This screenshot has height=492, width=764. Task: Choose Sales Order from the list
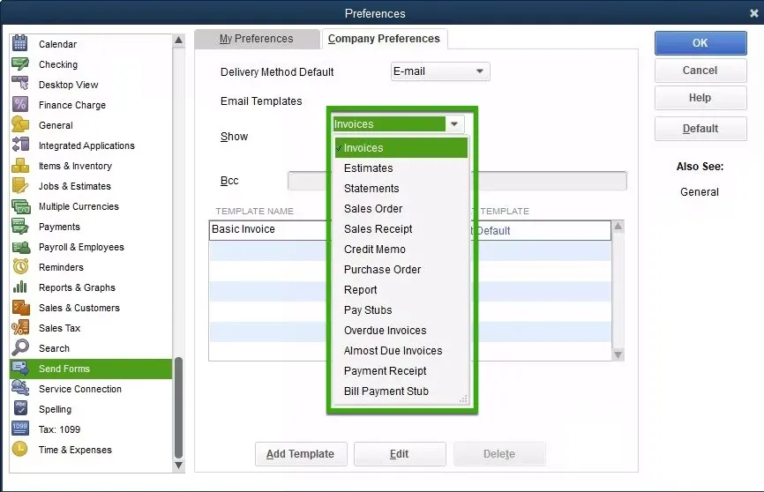401,208
